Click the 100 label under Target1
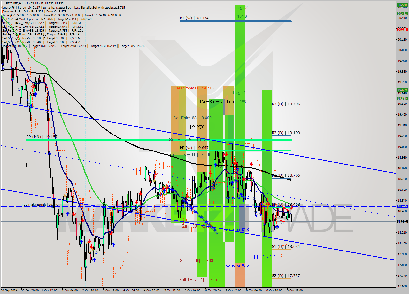 pos(243,101)
